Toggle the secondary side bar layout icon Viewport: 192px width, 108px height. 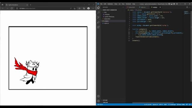click(174, 4)
